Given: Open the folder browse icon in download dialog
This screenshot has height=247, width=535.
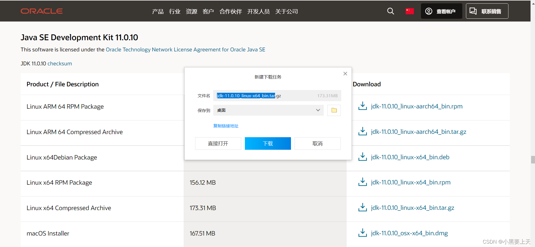Looking at the screenshot, I should pyautogui.click(x=334, y=110).
